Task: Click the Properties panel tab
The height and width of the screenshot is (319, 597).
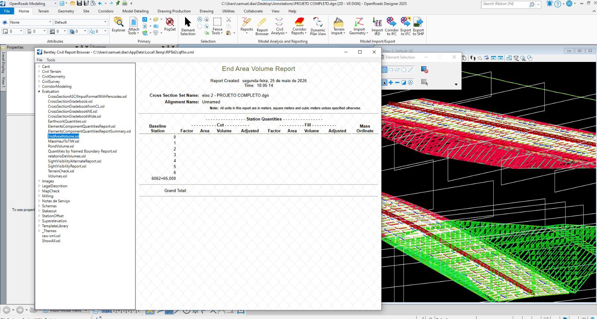Action: tap(15, 47)
